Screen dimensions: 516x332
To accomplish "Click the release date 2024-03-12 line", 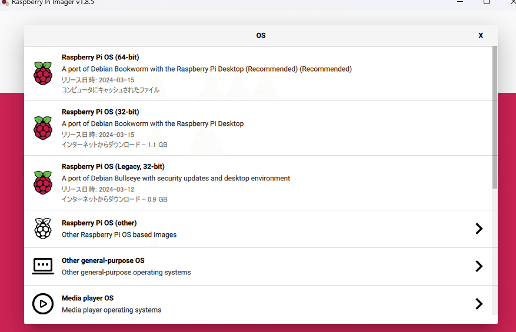I will coord(98,189).
